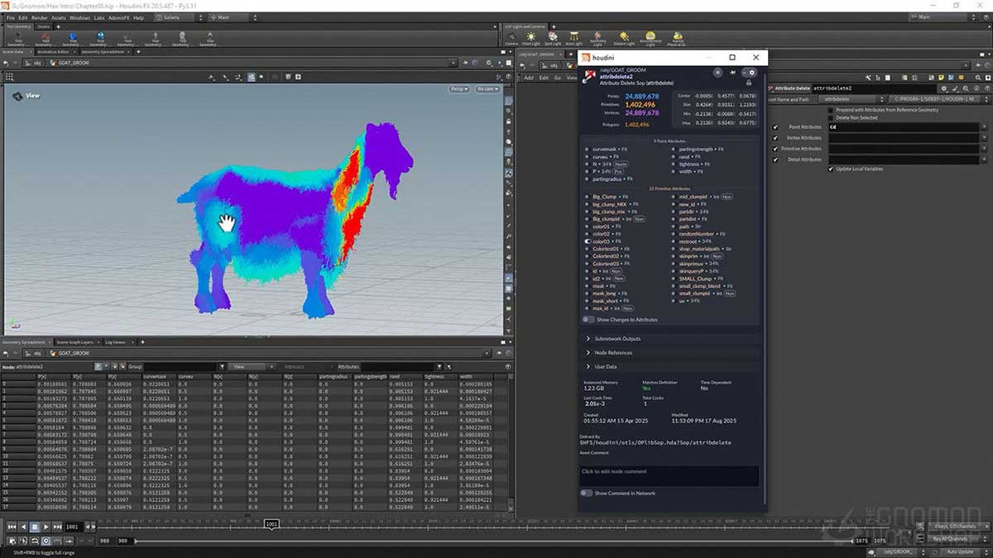Disable Update Local Variables

click(x=830, y=169)
